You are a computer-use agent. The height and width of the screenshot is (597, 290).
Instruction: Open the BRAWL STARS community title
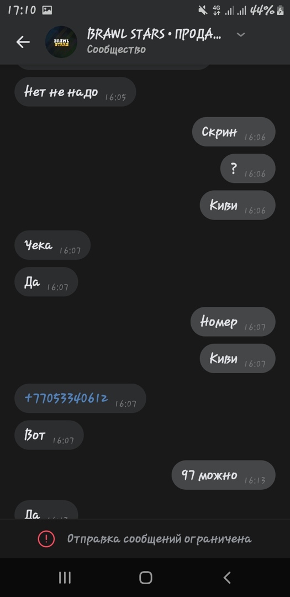(154, 34)
